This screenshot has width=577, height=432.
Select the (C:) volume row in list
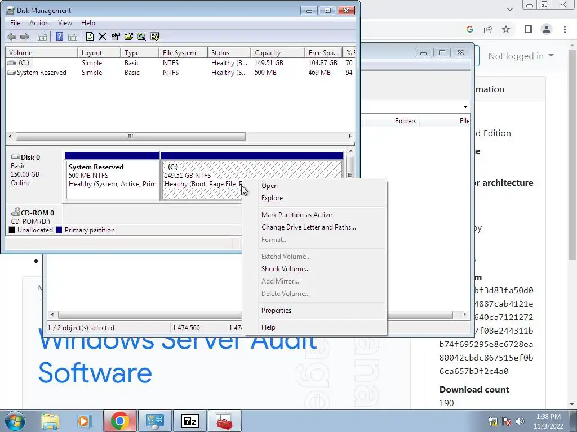click(180, 63)
